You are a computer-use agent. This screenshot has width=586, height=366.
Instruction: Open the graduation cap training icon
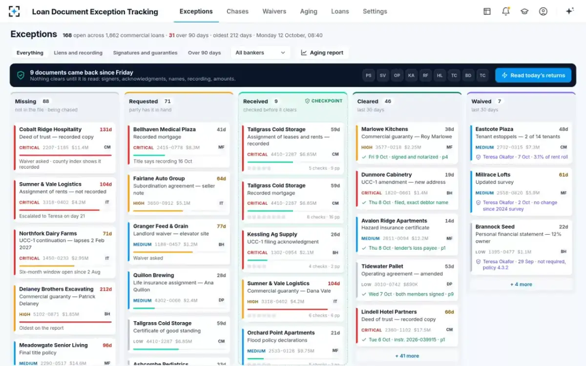[524, 11]
